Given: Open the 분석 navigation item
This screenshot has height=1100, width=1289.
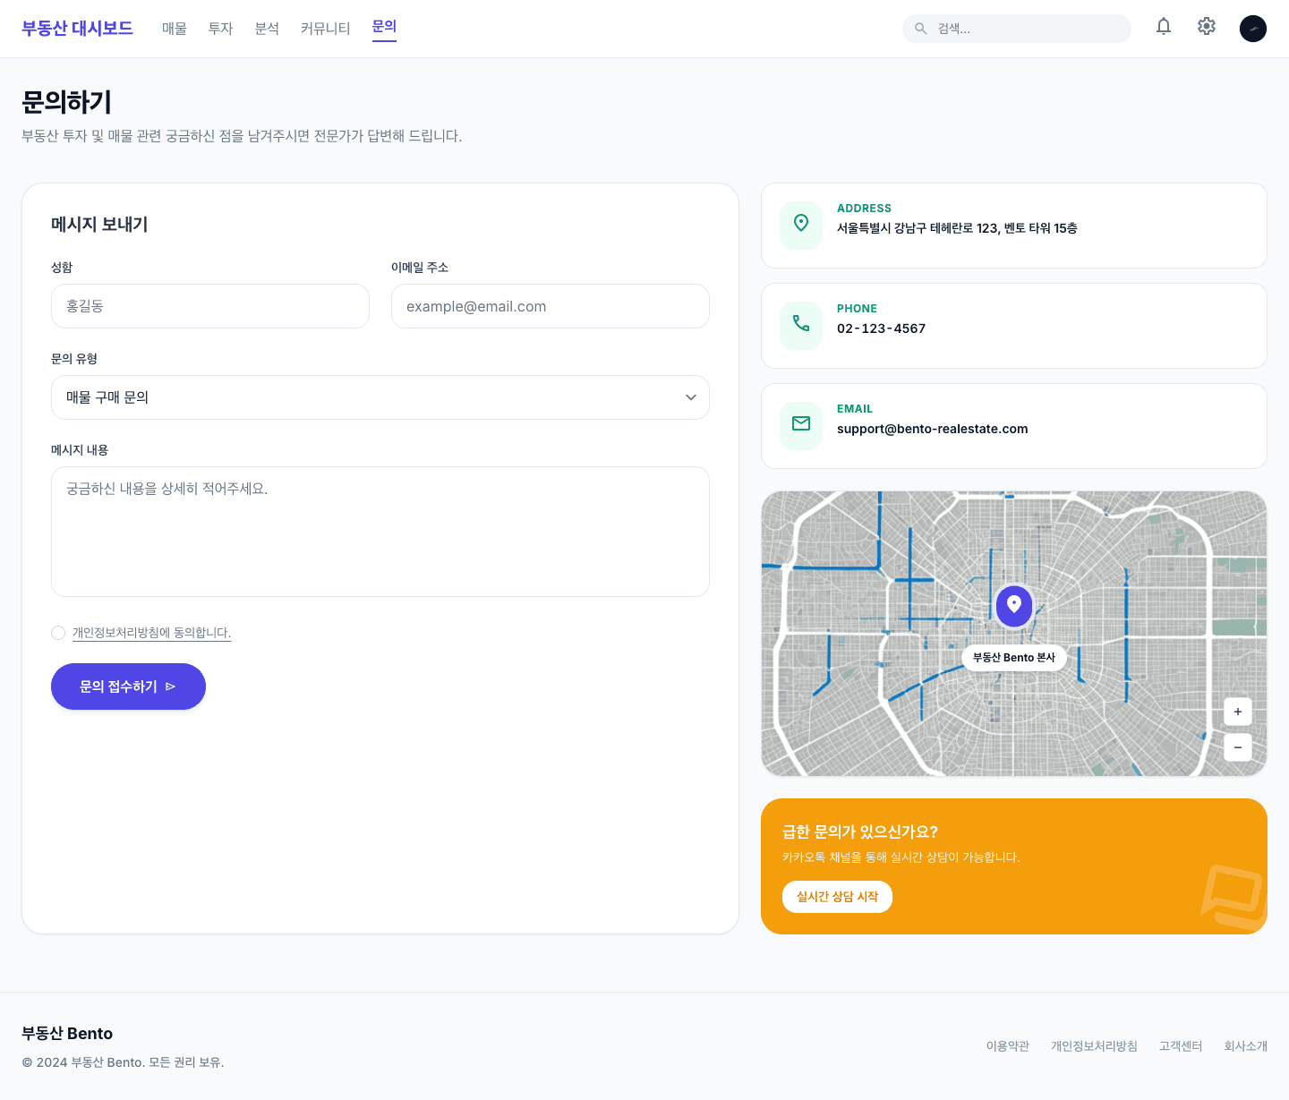Looking at the screenshot, I should point(267,29).
